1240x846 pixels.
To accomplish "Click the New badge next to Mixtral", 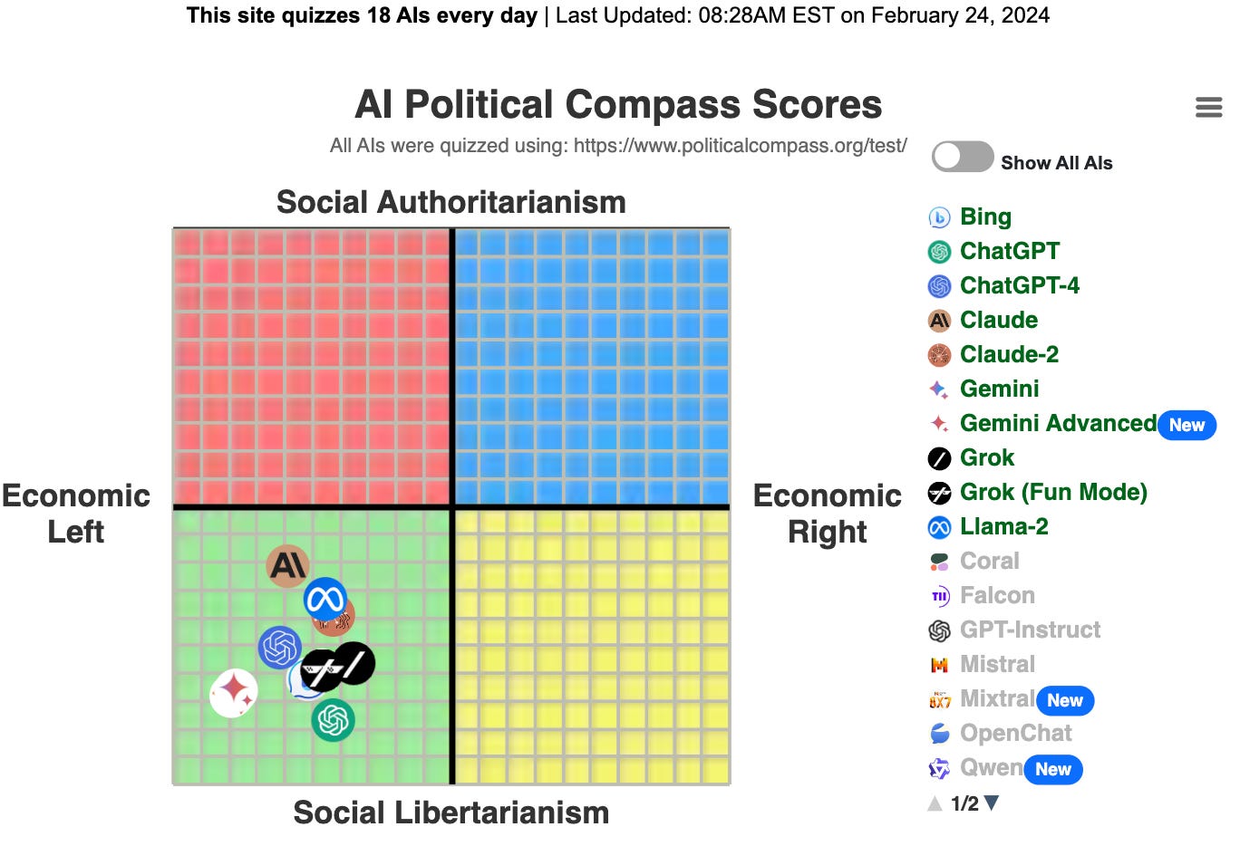I will pos(1065,699).
